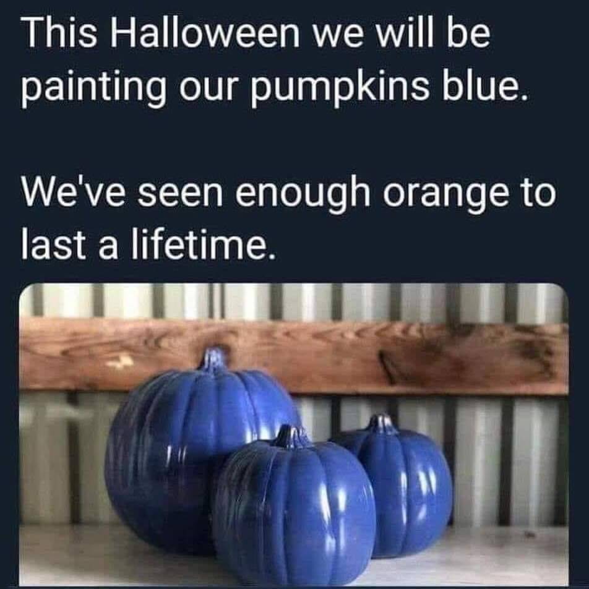
Task: Click the corrugated metal wall above the beam
Action: tap(294, 301)
